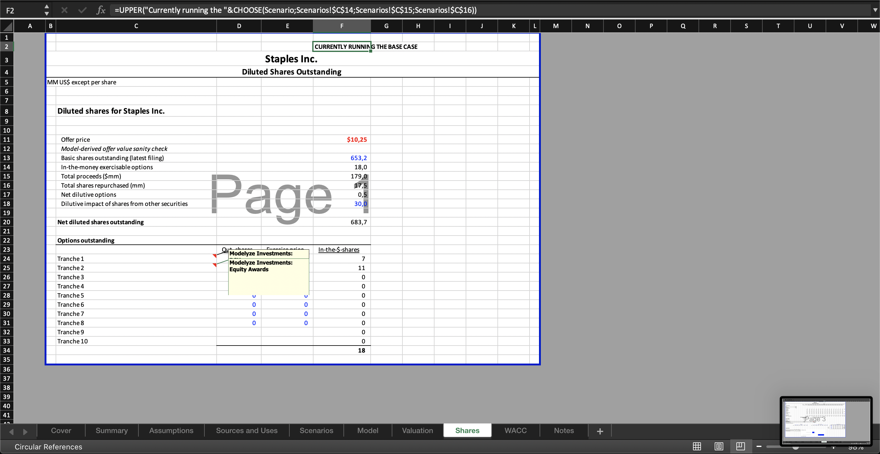Open the WACC sheet tab
Image resolution: width=880 pixels, height=454 pixels.
tap(515, 430)
